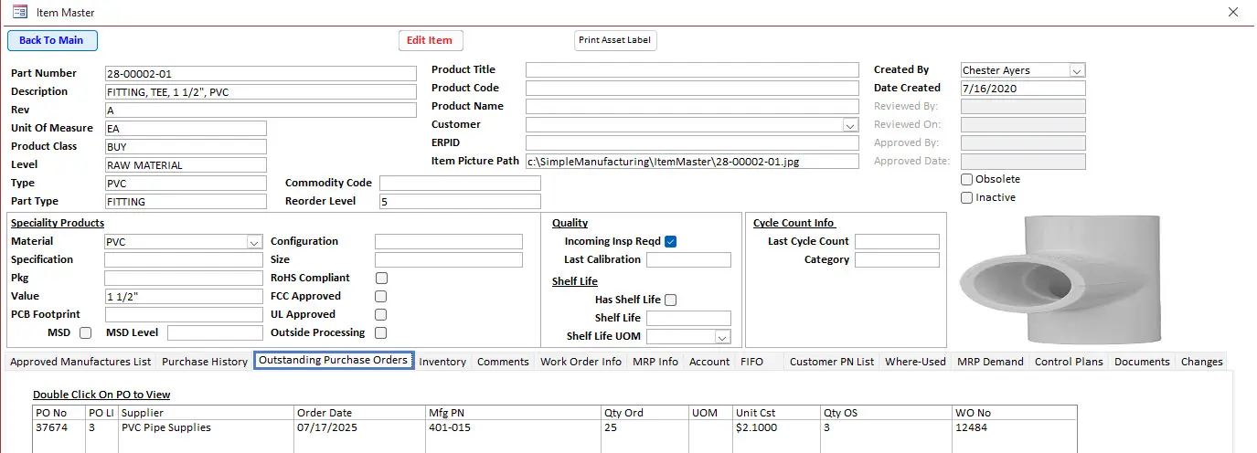Click the Product Title field
The image size is (1257, 453).
692,70
